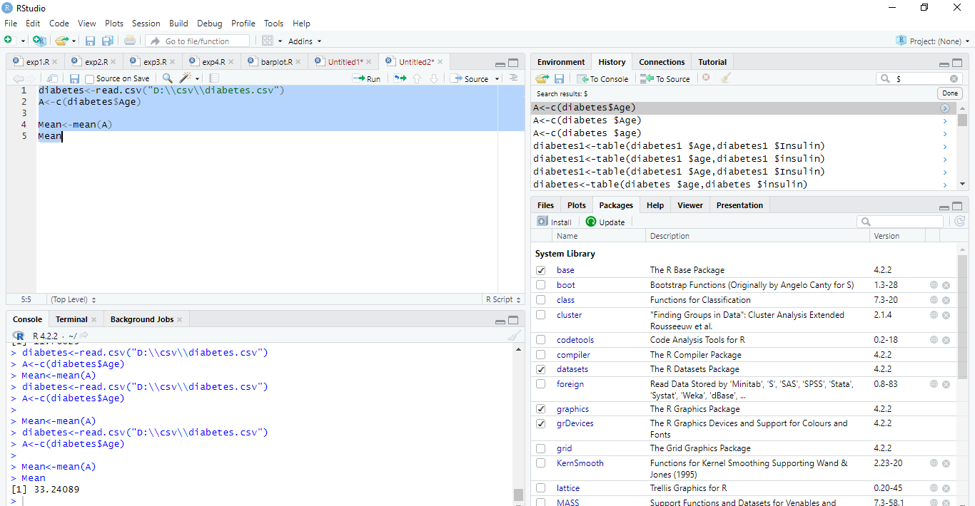975x506 pixels.
Task: Open the R Script file type dropdown
Action: pos(502,299)
